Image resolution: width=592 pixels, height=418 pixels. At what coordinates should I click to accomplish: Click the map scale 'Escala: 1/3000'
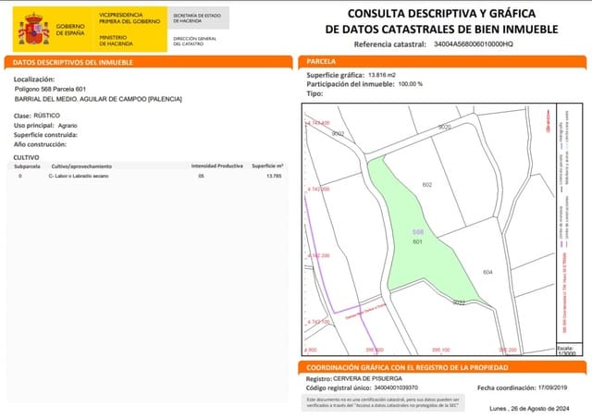567,350
